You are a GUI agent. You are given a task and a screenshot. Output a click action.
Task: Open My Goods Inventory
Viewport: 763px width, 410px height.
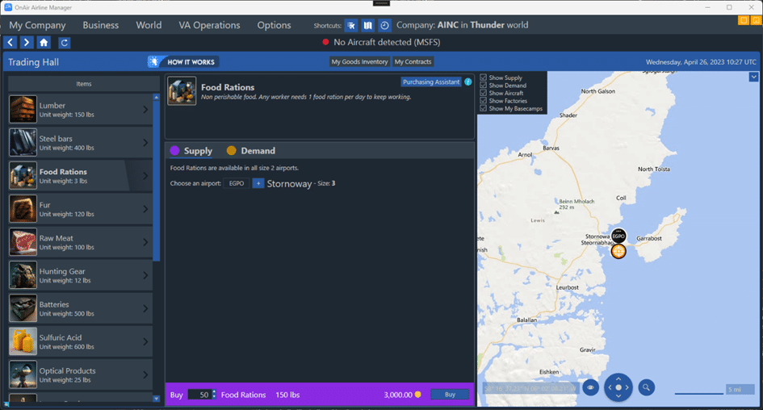[359, 62]
